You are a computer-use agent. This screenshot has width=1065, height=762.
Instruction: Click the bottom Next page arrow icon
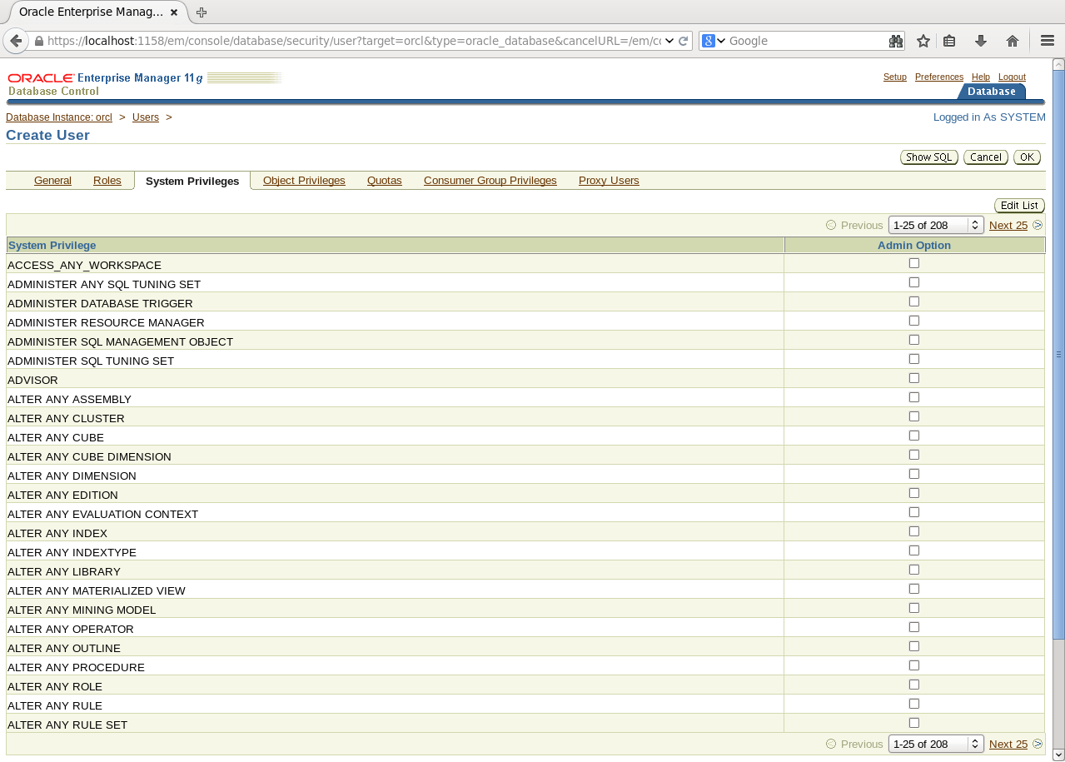(1038, 744)
